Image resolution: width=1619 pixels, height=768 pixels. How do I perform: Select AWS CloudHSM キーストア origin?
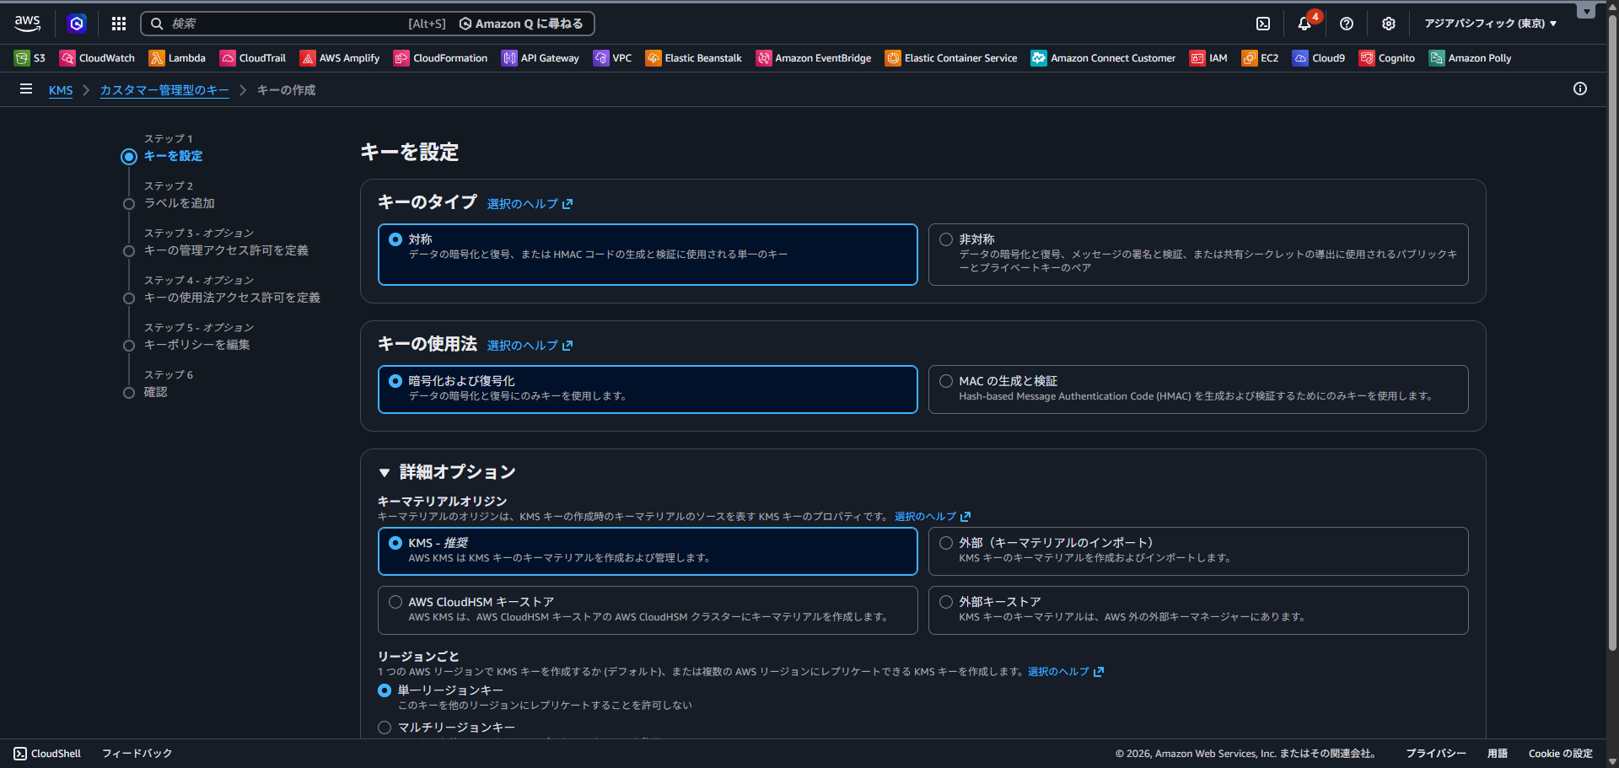(648, 610)
